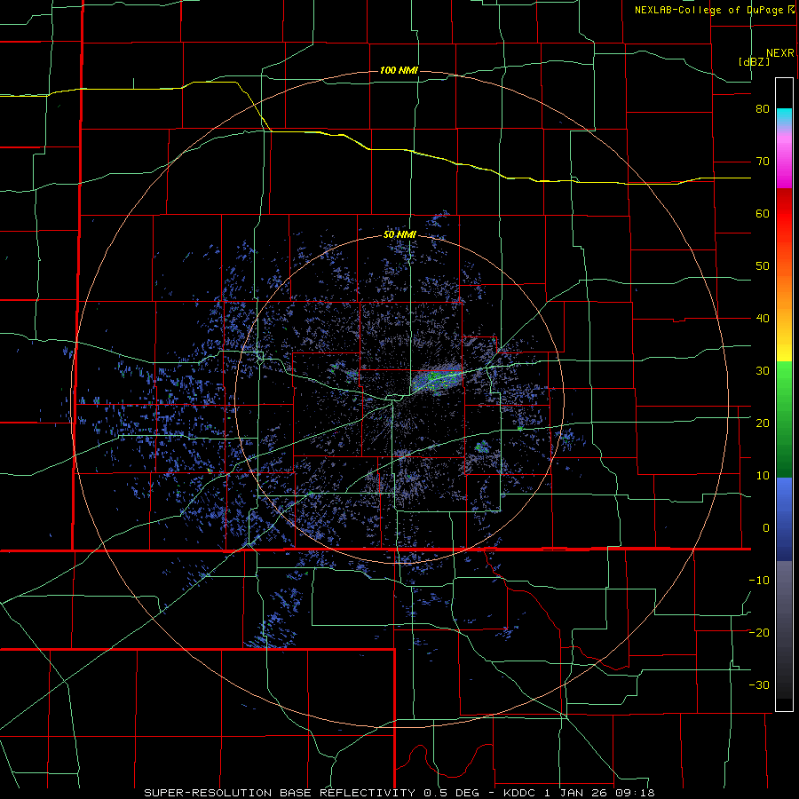Click the 70 dBZ legend value
Image resolution: width=799 pixels, height=799 pixels.
coord(763,162)
